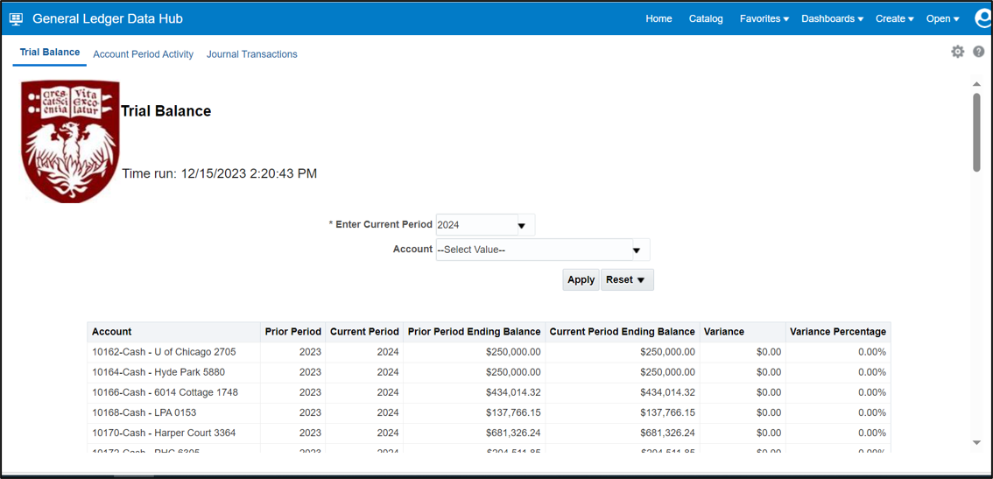Image resolution: width=993 pixels, height=479 pixels.
Task: Click the Enter Current Period field showing 2024
Action: [477, 225]
